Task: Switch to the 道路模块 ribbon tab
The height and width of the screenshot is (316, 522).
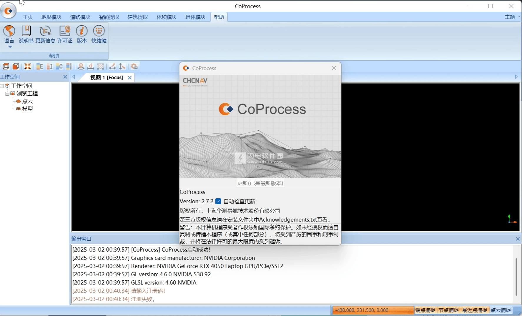Action: 80,17
